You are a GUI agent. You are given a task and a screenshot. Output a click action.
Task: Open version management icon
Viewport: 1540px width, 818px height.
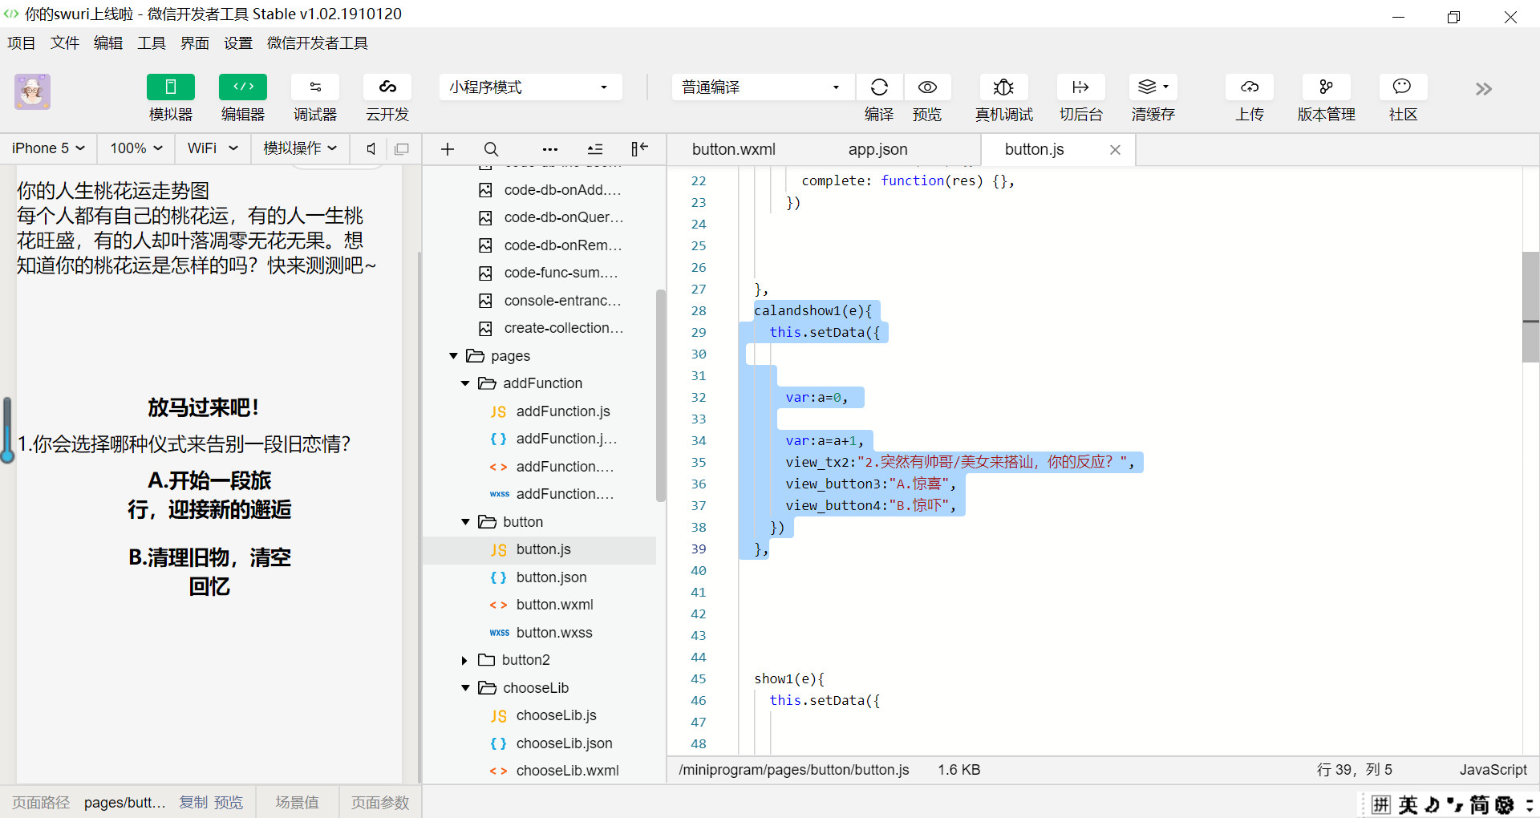[1326, 87]
